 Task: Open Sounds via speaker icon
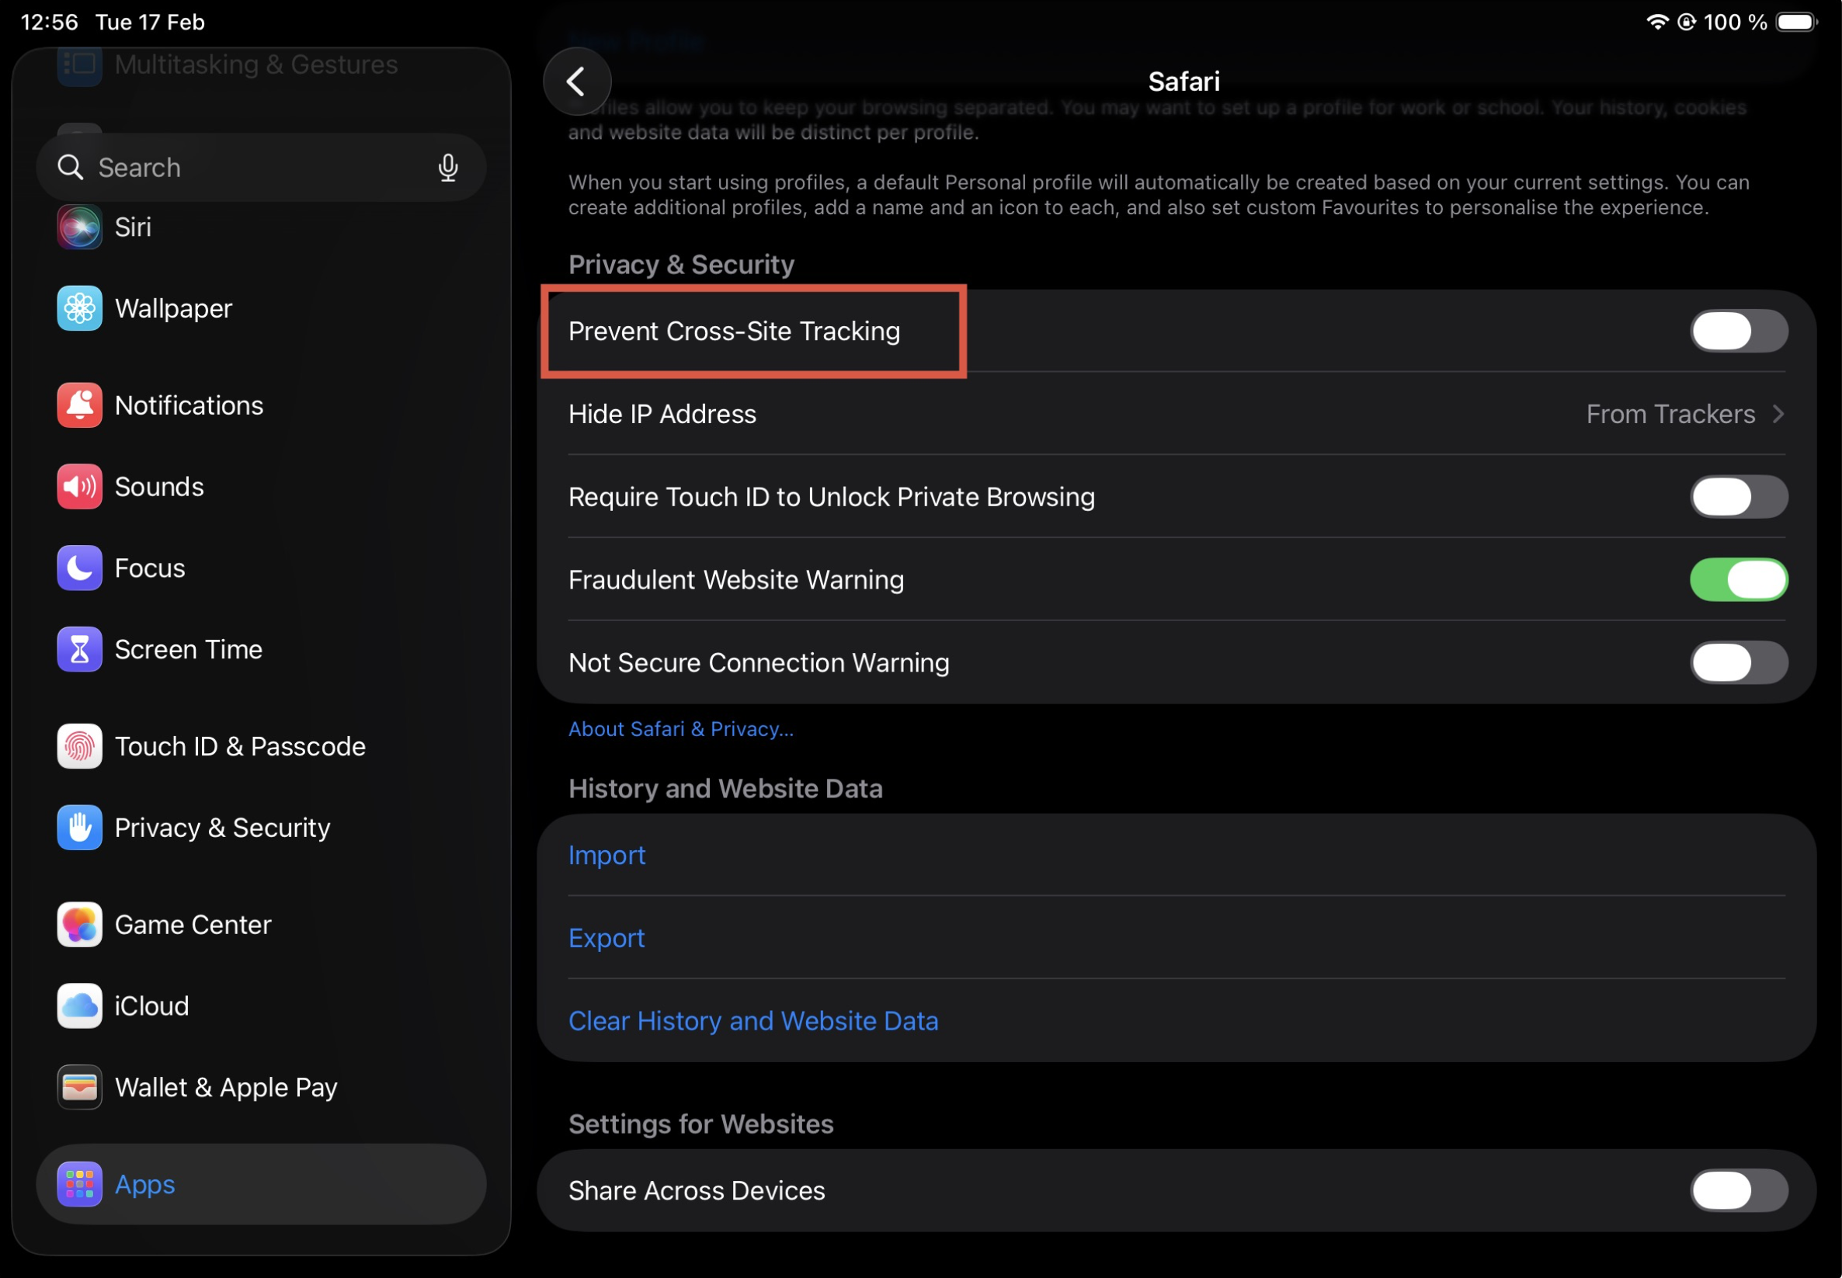[x=79, y=487]
